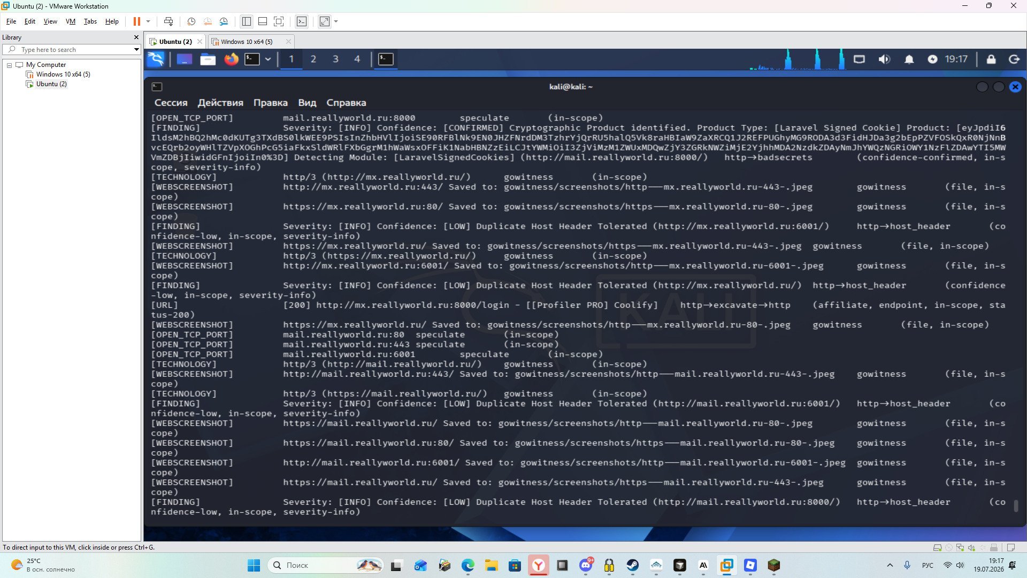Open Minecraft block icon in taskbar
Viewport: 1027px width, 578px height.
[x=774, y=565]
